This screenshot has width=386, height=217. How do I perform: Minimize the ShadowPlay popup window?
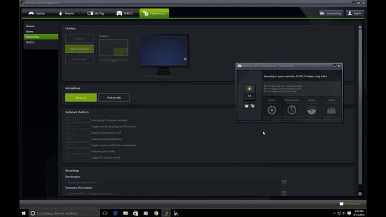[x=334, y=66]
